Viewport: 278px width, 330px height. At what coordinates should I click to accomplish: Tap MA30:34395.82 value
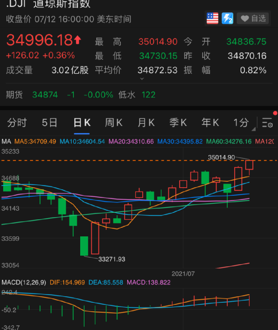(180, 141)
